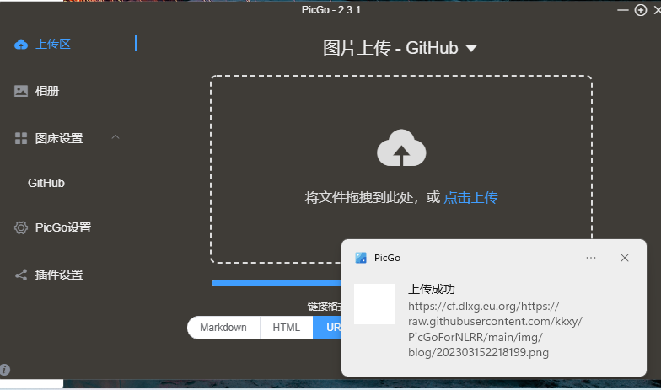Click the image host settings grid icon
The height and width of the screenshot is (390, 661).
coord(20,138)
